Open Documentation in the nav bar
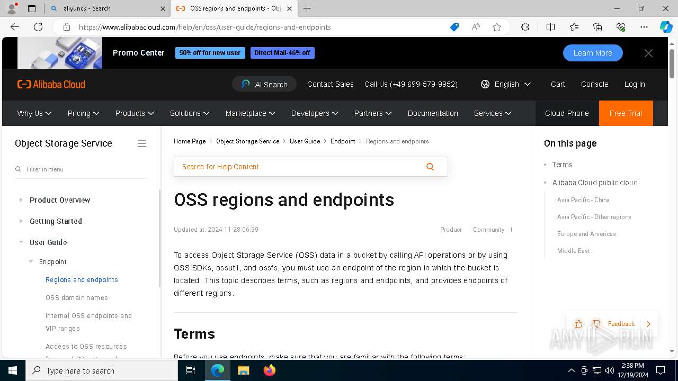This screenshot has width=678, height=381. (433, 113)
